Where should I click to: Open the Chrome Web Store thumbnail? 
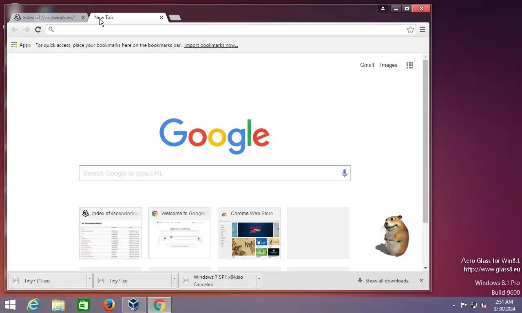pyautogui.click(x=249, y=233)
